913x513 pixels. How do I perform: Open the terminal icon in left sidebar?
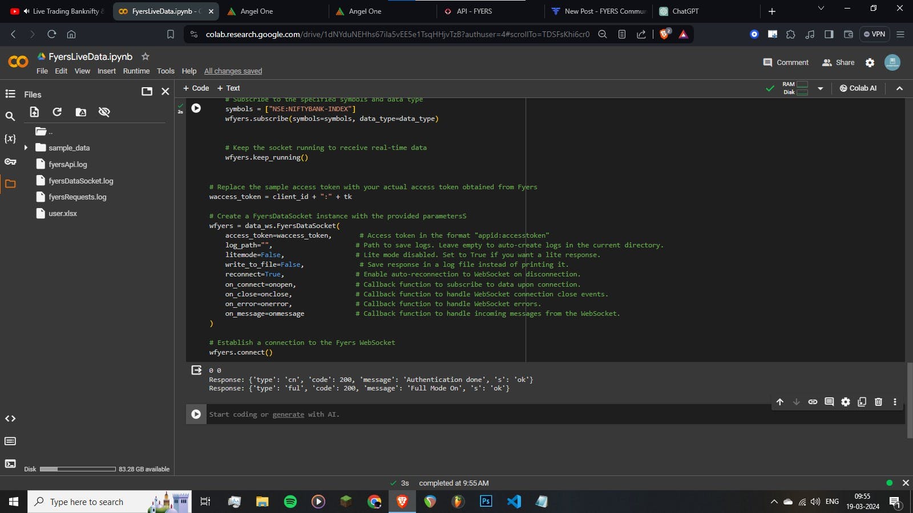point(10,464)
